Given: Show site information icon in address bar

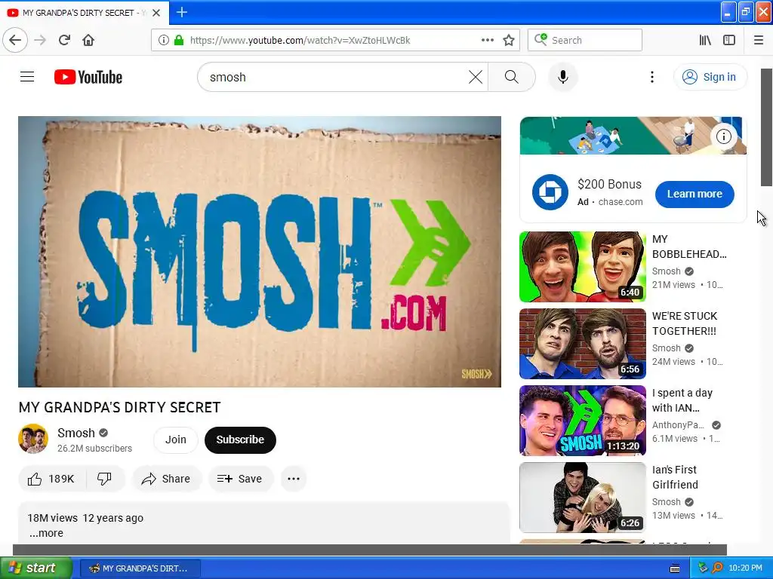Looking at the screenshot, I should [164, 40].
